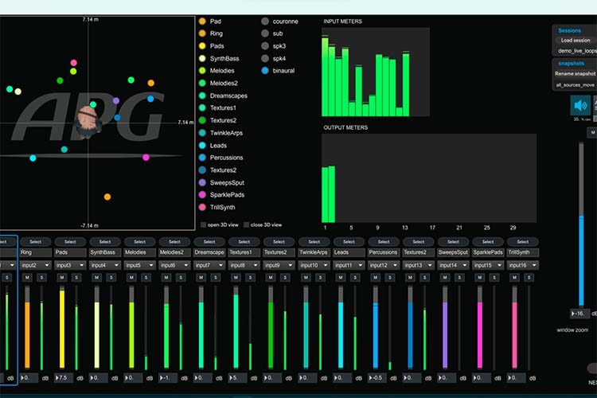This screenshot has width=597, height=398.
Task: Enable the open 3D view checkbox
Action: pyautogui.click(x=203, y=225)
